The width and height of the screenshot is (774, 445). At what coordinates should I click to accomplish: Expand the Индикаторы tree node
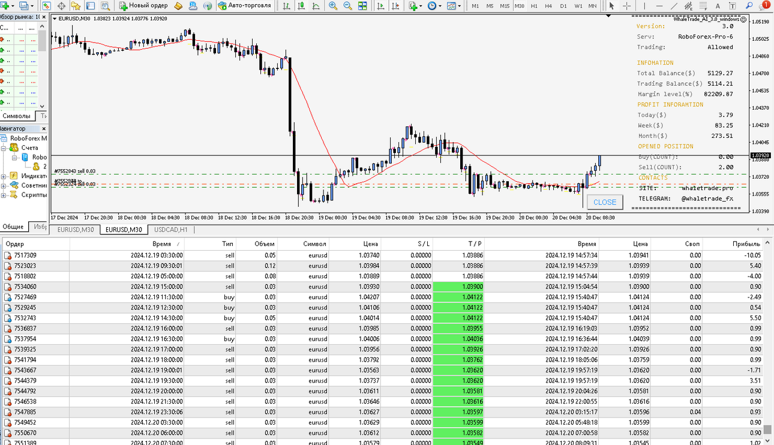point(4,176)
